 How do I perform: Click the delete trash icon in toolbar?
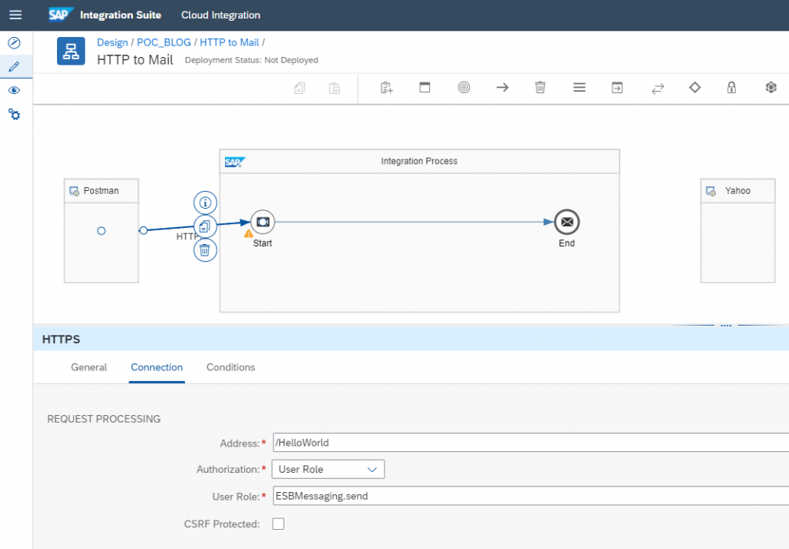(540, 88)
